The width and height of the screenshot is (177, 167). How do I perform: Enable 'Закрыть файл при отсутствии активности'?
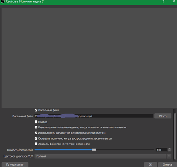[x=36, y=144]
